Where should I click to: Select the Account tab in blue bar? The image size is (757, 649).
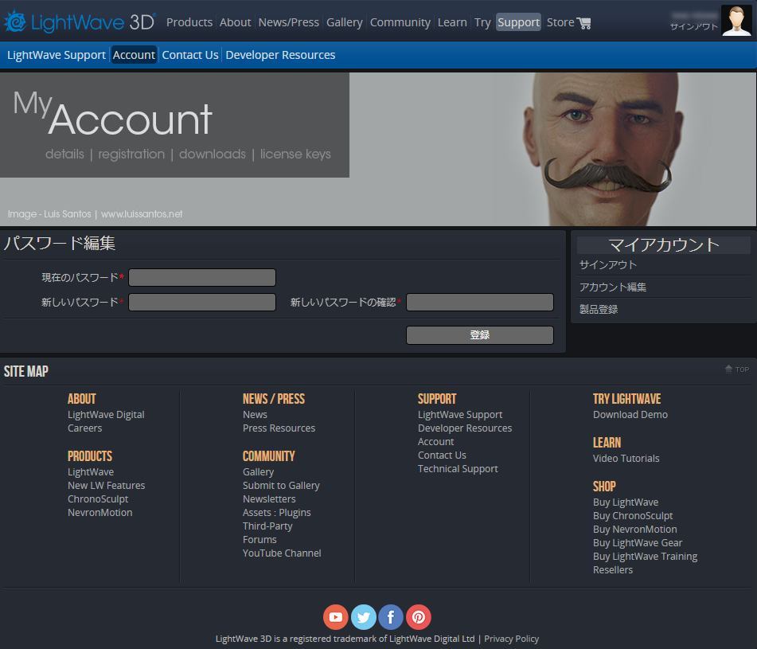134,55
